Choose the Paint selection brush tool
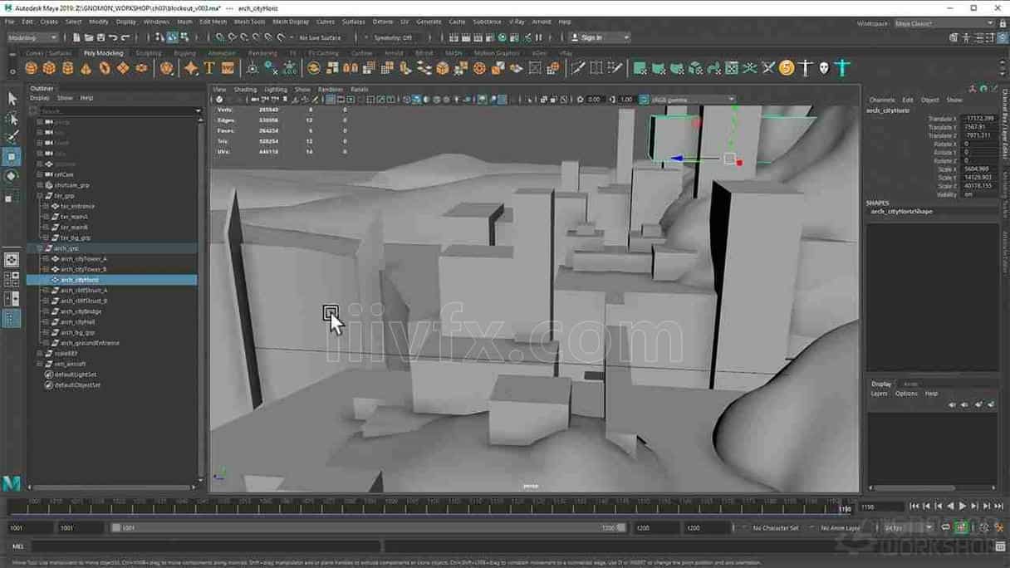 coord(12,137)
